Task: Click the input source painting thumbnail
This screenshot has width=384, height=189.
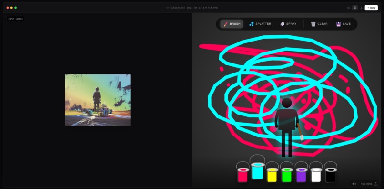Action: click(98, 100)
